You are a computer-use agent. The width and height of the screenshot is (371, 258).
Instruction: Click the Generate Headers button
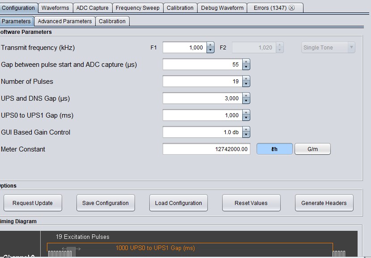[324, 203]
